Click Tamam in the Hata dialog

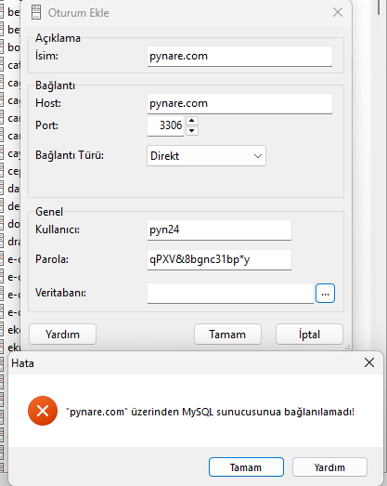pos(246,467)
